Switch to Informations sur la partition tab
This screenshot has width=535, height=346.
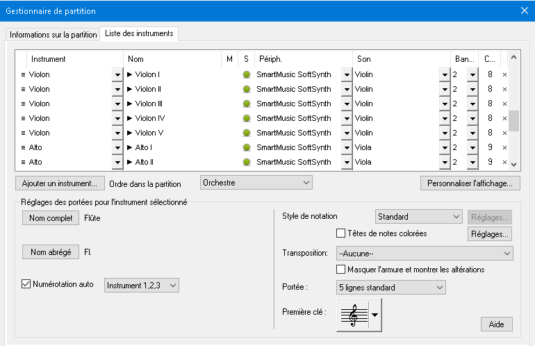point(52,33)
